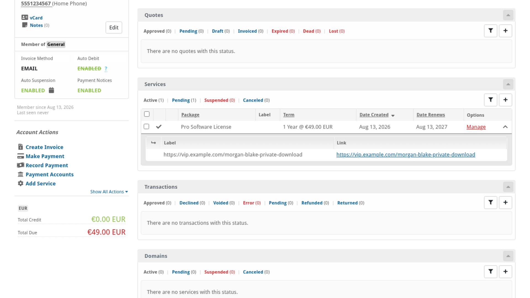Show Error transactions
This screenshot has width=530, height=298.
pyautogui.click(x=252, y=203)
